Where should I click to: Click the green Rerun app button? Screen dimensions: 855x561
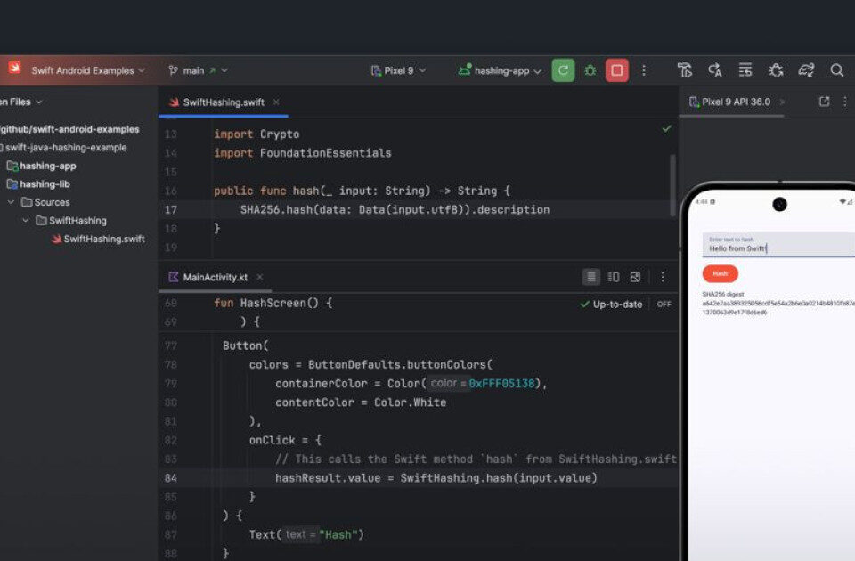[563, 70]
